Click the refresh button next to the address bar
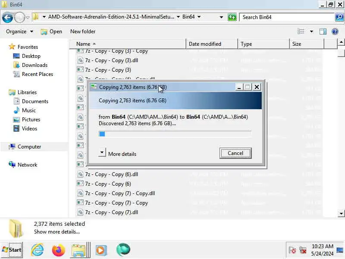 [x=232, y=17]
